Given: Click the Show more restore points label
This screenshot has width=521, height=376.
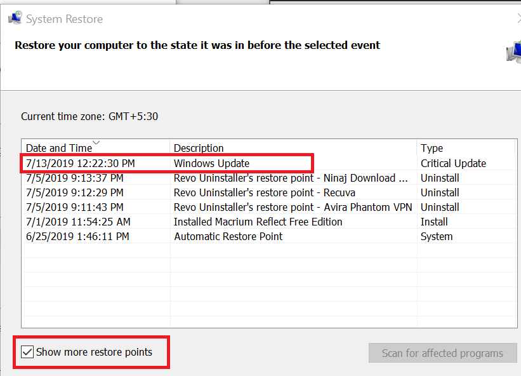Looking at the screenshot, I should click(94, 352).
